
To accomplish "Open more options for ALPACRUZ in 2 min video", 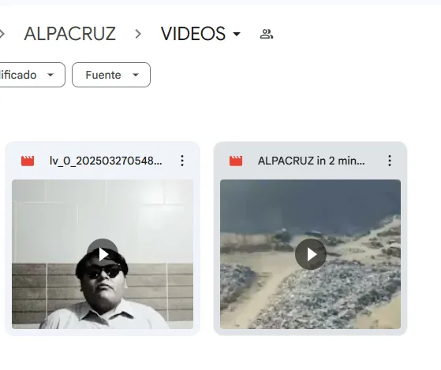I will click(390, 161).
